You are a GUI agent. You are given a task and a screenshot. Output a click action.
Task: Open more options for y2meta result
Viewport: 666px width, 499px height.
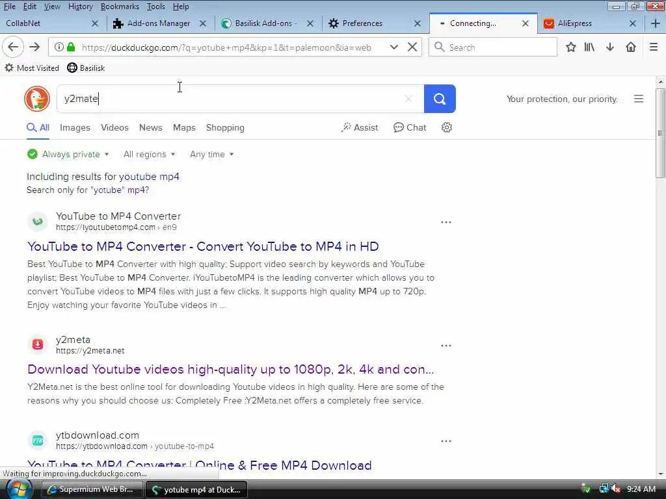point(446,346)
